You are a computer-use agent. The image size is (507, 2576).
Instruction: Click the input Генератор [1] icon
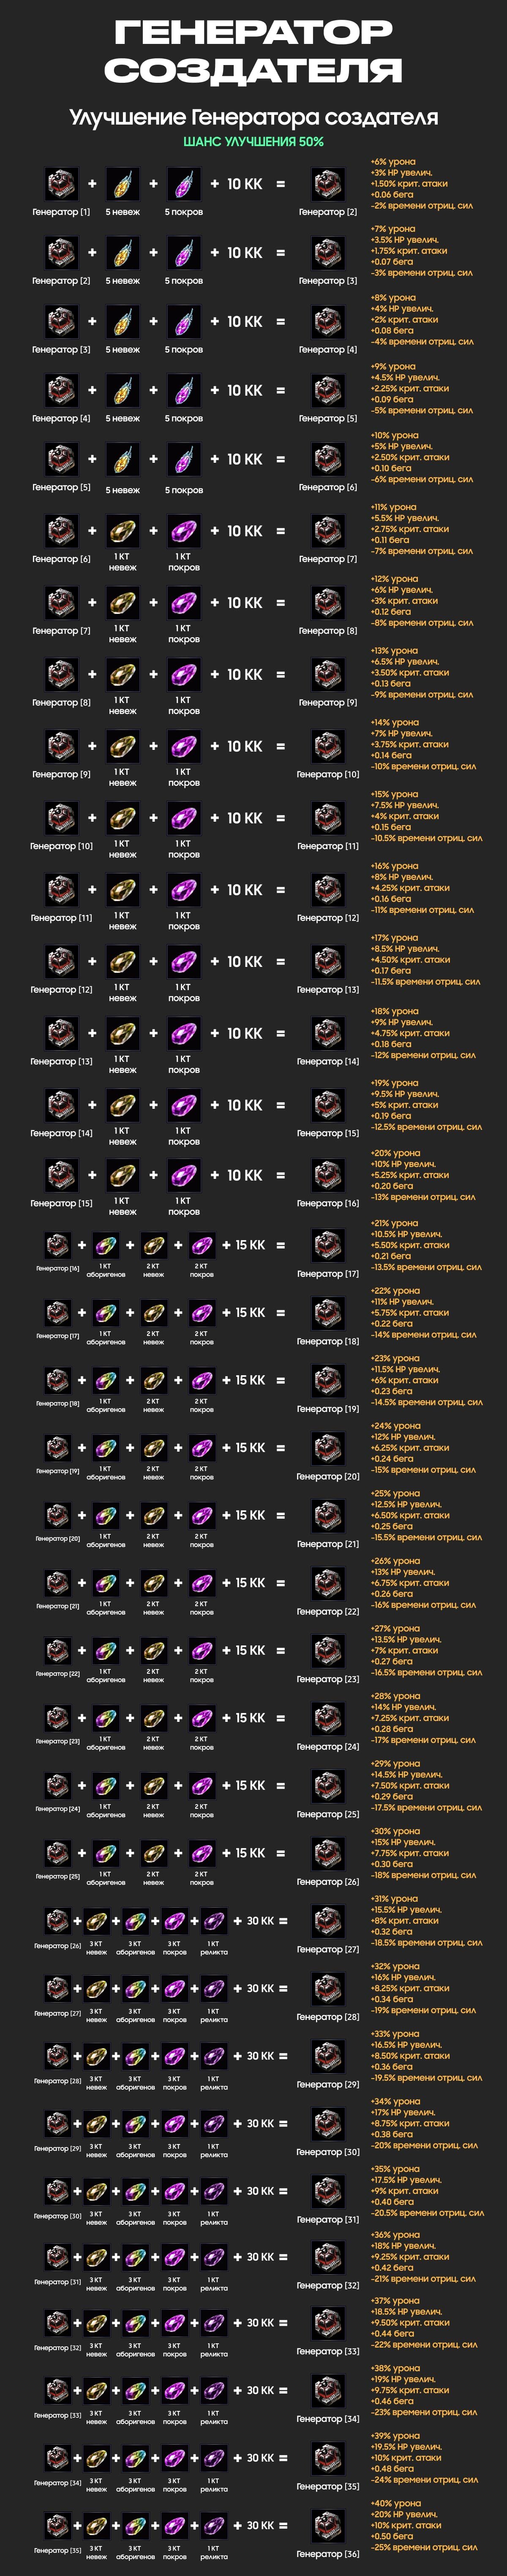click(x=61, y=184)
